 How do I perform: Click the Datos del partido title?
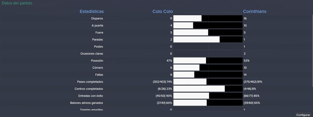(17, 3)
